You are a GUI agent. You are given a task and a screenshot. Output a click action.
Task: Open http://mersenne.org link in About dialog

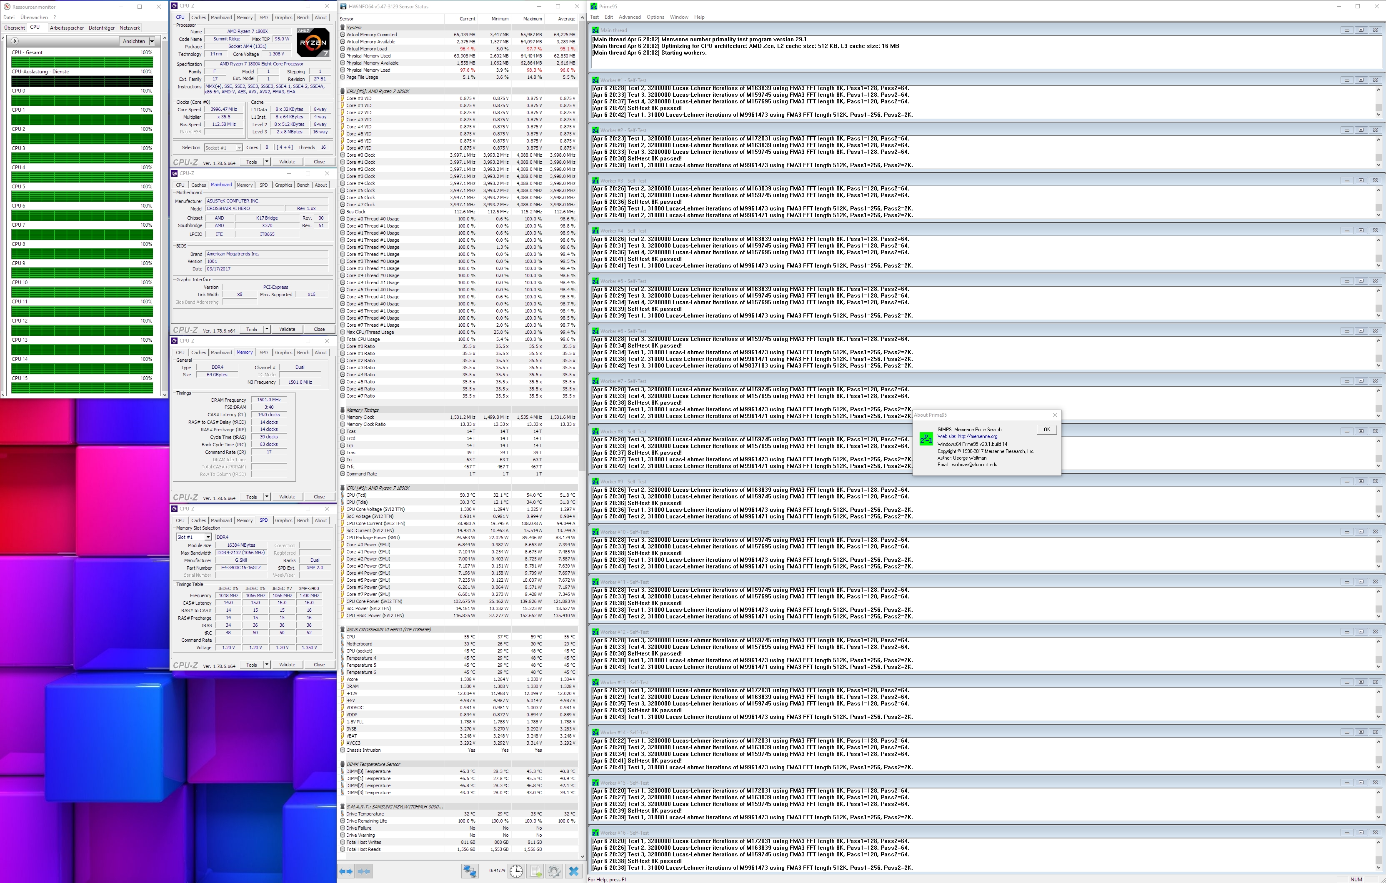coord(977,436)
